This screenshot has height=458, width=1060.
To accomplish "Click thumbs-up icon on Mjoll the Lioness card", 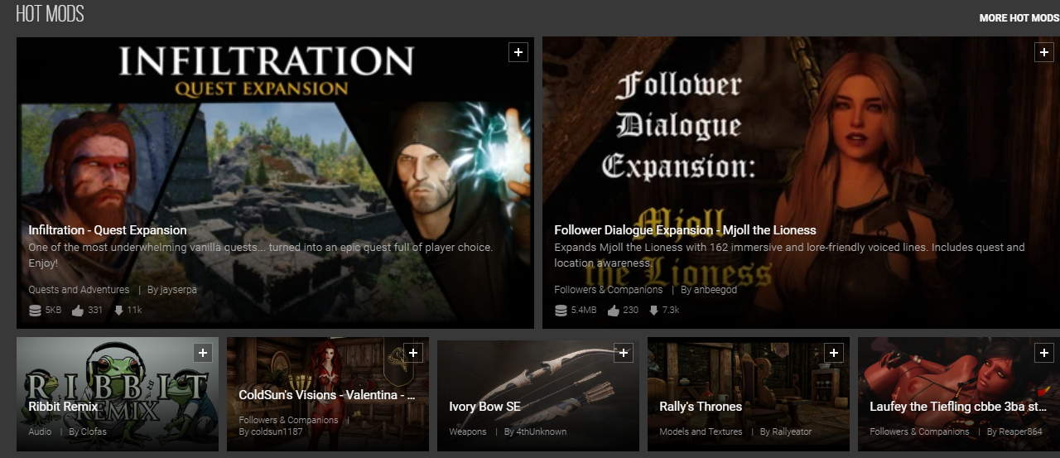I will point(614,311).
